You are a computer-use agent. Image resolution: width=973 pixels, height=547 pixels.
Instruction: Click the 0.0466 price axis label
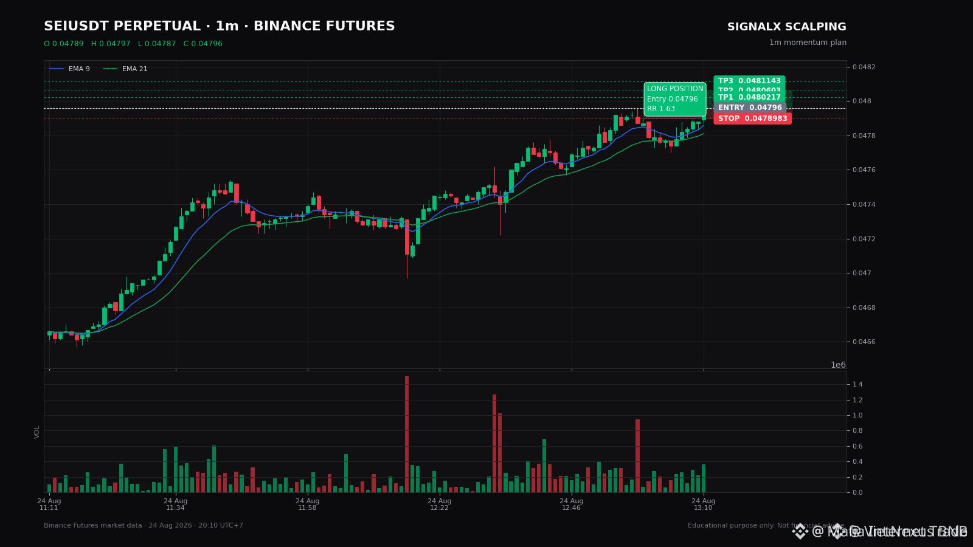point(865,342)
